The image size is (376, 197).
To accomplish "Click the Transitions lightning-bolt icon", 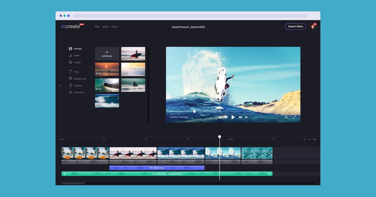I will (x=70, y=92).
